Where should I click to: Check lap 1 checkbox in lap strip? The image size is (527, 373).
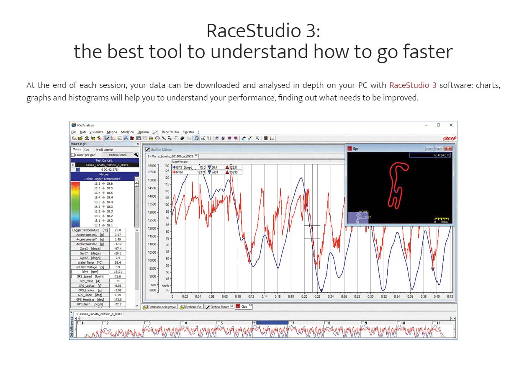click(x=79, y=323)
